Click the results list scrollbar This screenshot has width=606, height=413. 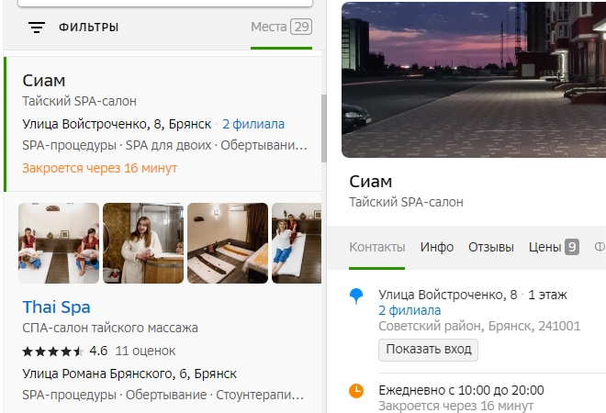coord(322,128)
